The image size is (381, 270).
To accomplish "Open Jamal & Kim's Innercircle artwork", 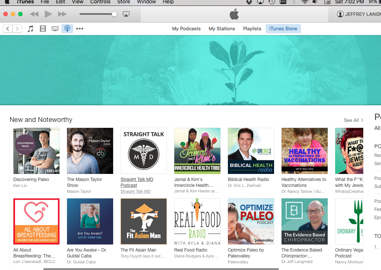I will (197, 151).
